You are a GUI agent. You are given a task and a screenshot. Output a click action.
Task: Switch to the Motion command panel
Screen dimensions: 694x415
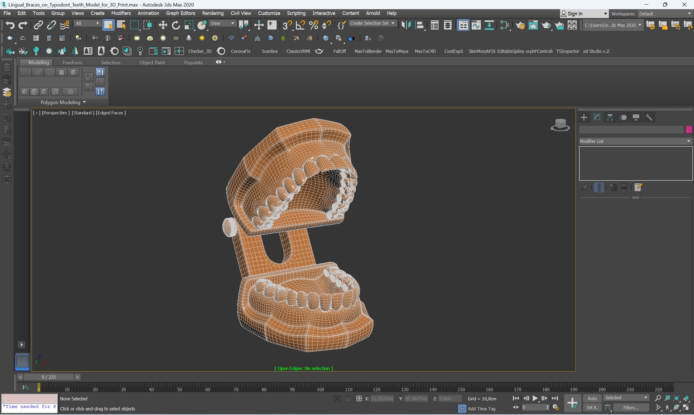tap(623, 117)
